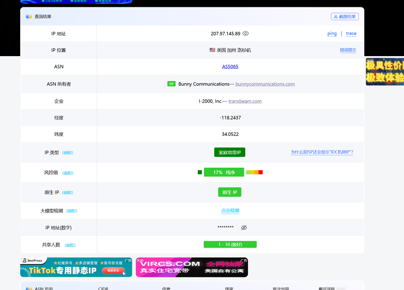The height and width of the screenshot is (290, 404).
Task: Click the 风控值 row label
Action: tap(51, 172)
